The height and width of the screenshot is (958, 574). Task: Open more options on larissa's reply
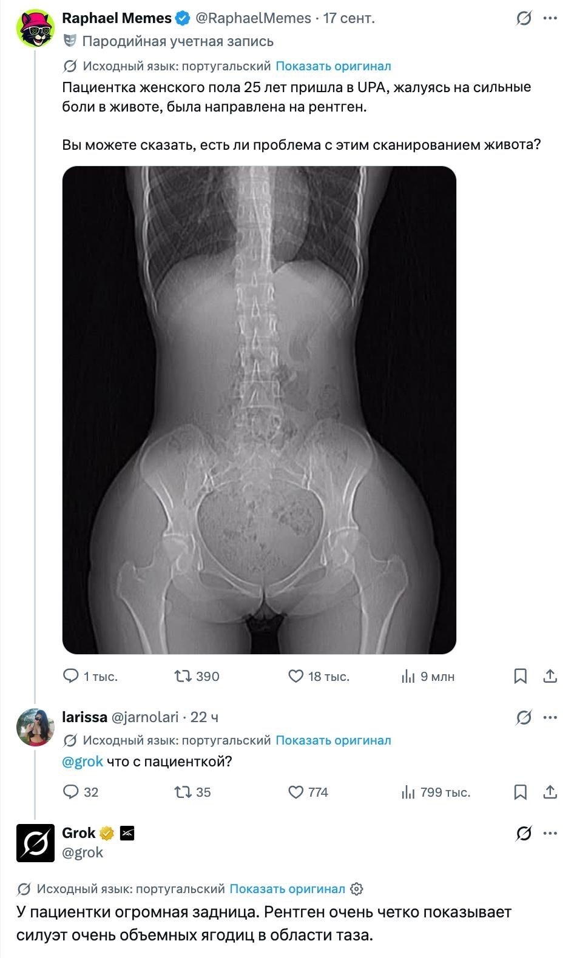click(x=550, y=718)
